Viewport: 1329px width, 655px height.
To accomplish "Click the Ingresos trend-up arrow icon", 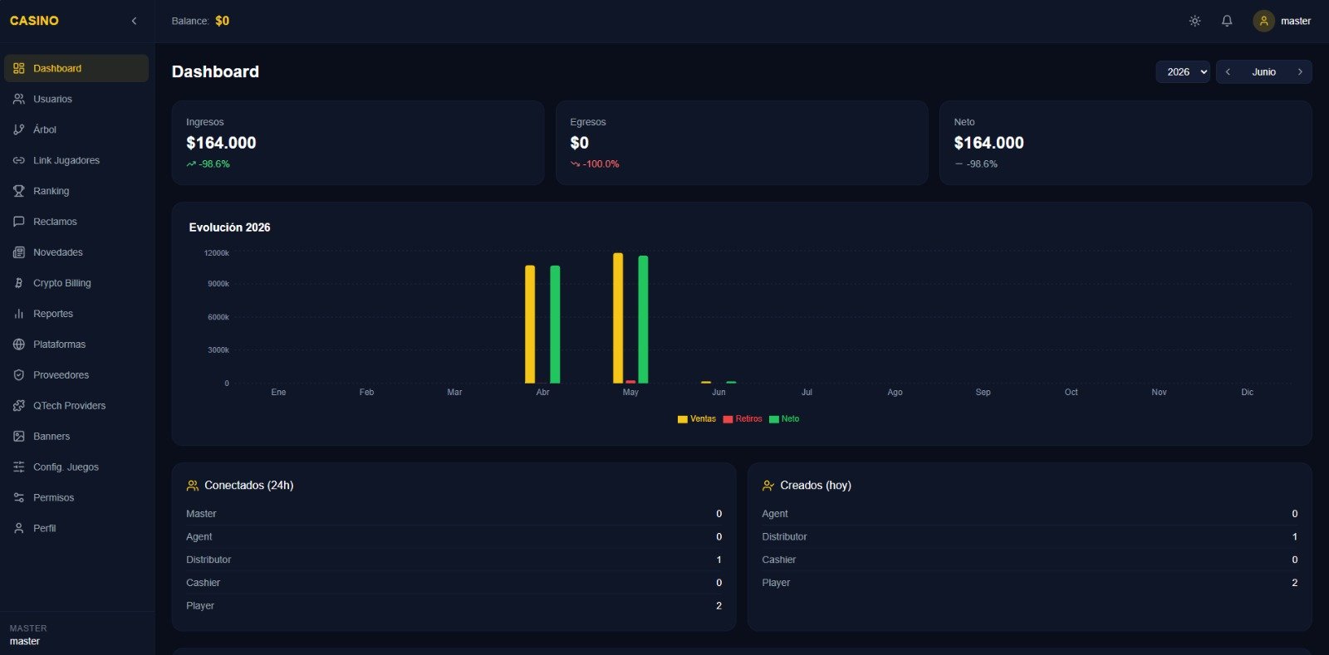I will click(x=191, y=164).
